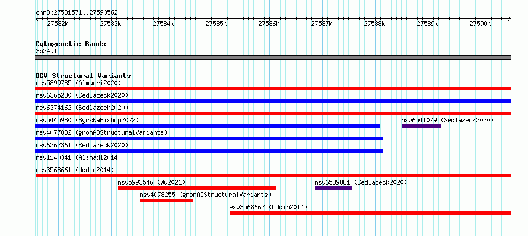This screenshot has width=528, height=236.
Task: Click the nsv6374162 (Sedlazeck2020) red bar
Action: tap(273, 114)
